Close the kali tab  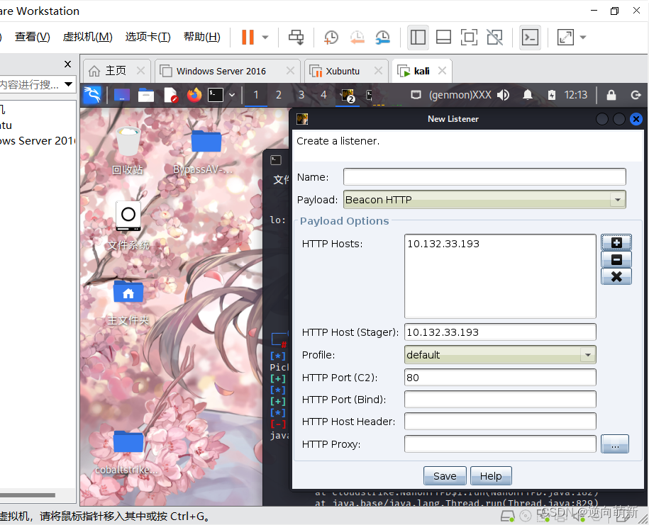[x=442, y=71]
